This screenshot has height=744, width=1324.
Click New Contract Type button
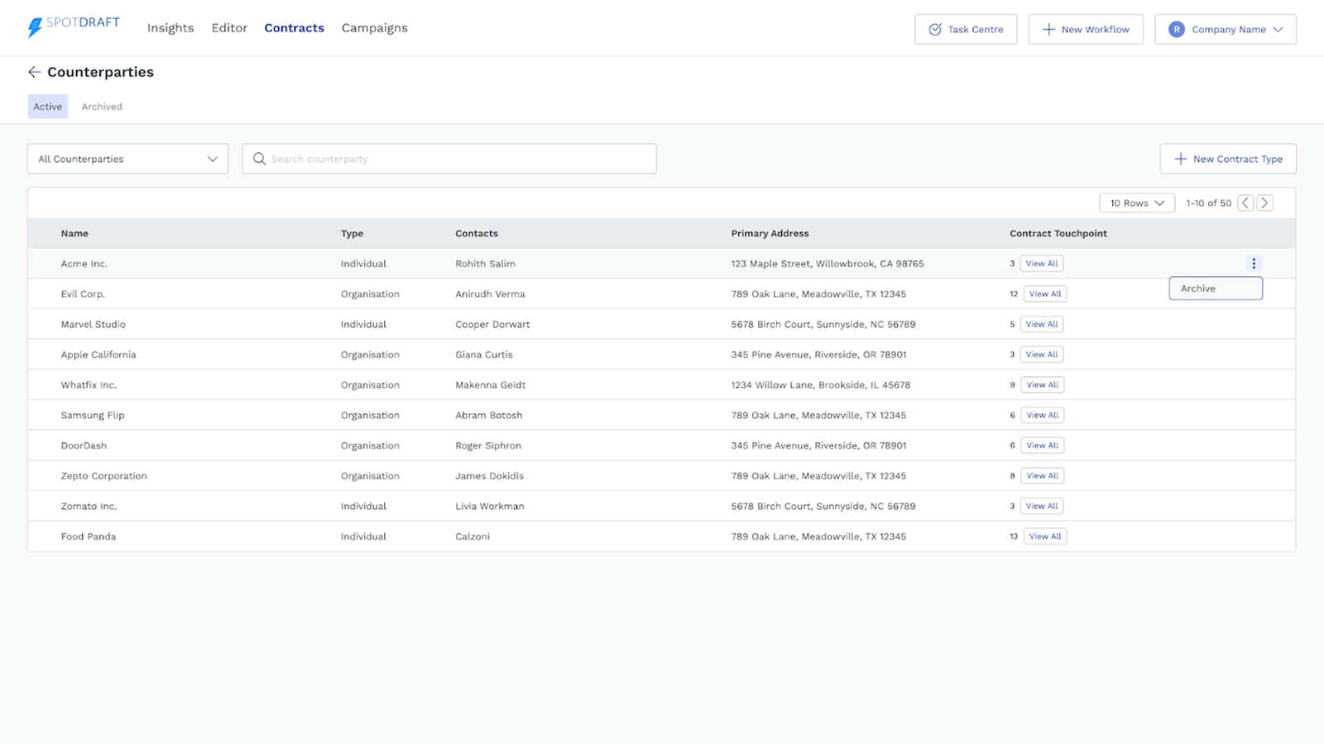click(x=1228, y=159)
